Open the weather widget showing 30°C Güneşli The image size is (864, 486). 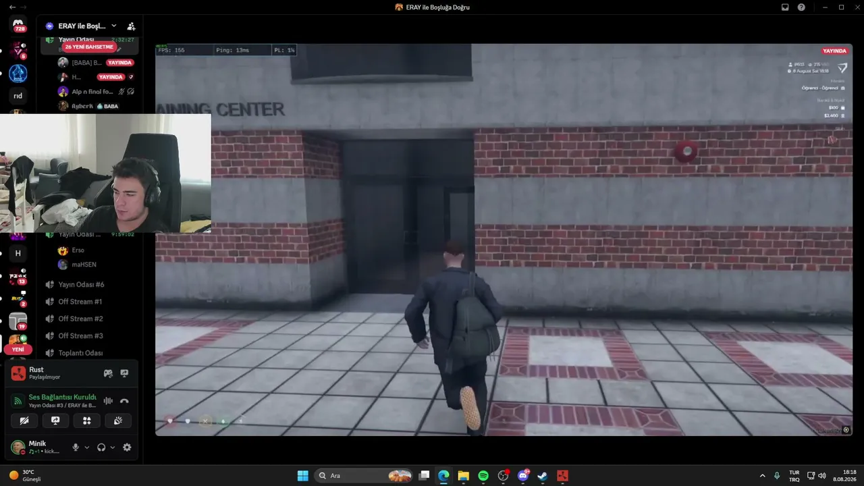pos(26,476)
